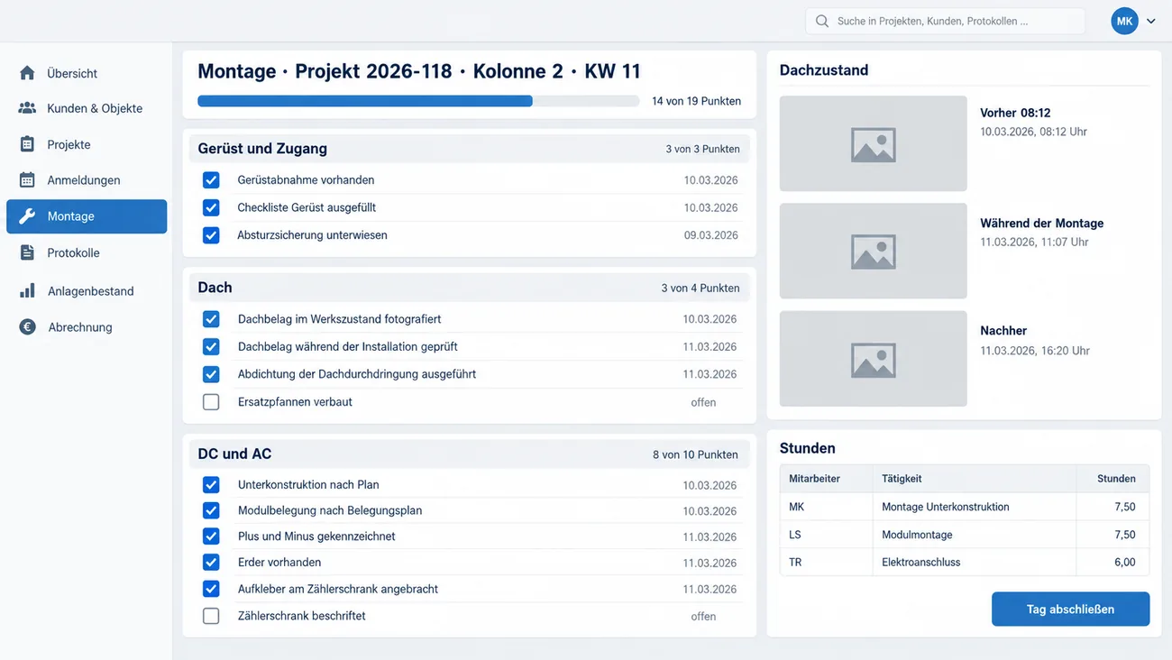This screenshot has width=1172, height=660.
Task: Uncheck Absturzsicherung unterwiesen
Action: pyautogui.click(x=211, y=235)
